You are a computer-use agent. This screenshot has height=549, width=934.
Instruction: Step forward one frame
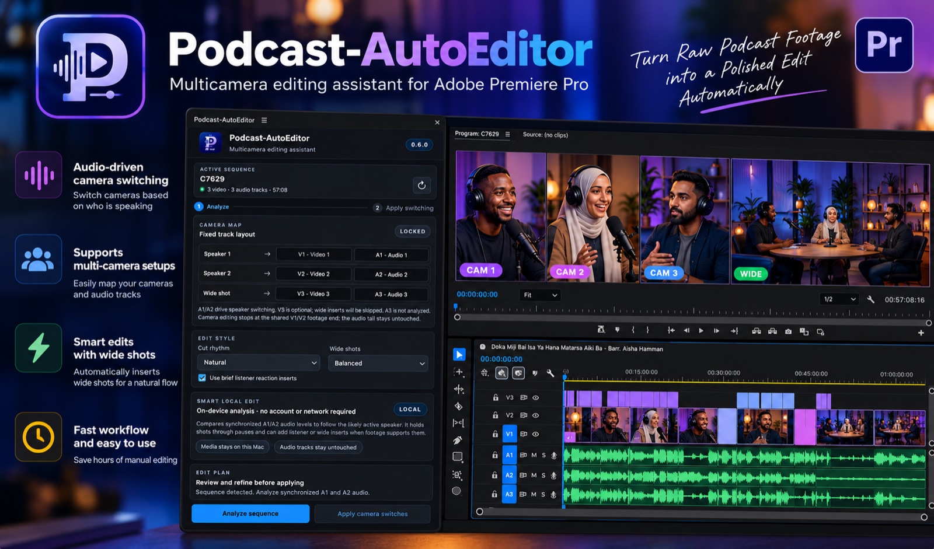(717, 331)
